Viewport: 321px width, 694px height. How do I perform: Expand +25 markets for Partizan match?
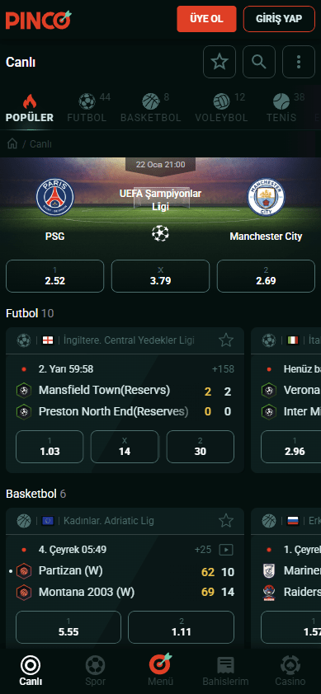point(203,550)
